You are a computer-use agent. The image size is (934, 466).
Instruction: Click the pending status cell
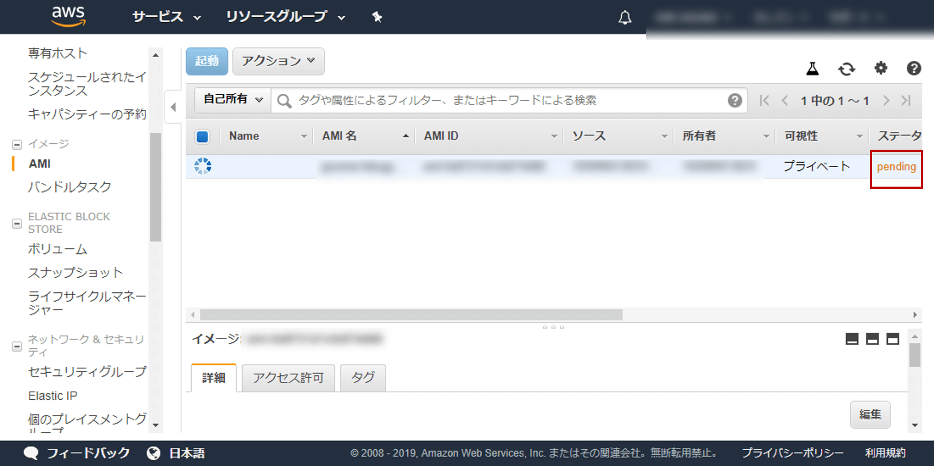click(897, 167)
